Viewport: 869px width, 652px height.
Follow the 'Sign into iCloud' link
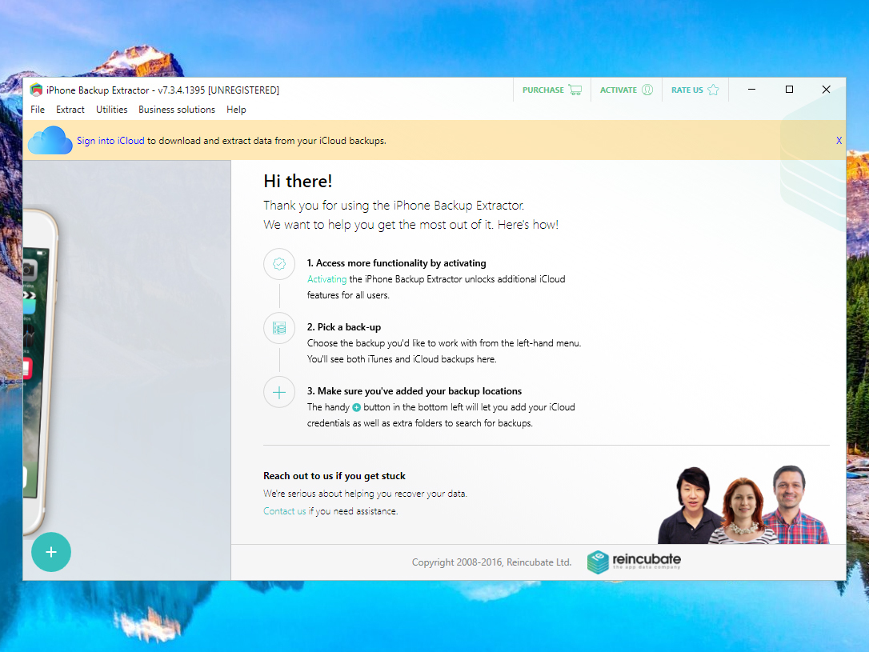[x=110, y=141]
